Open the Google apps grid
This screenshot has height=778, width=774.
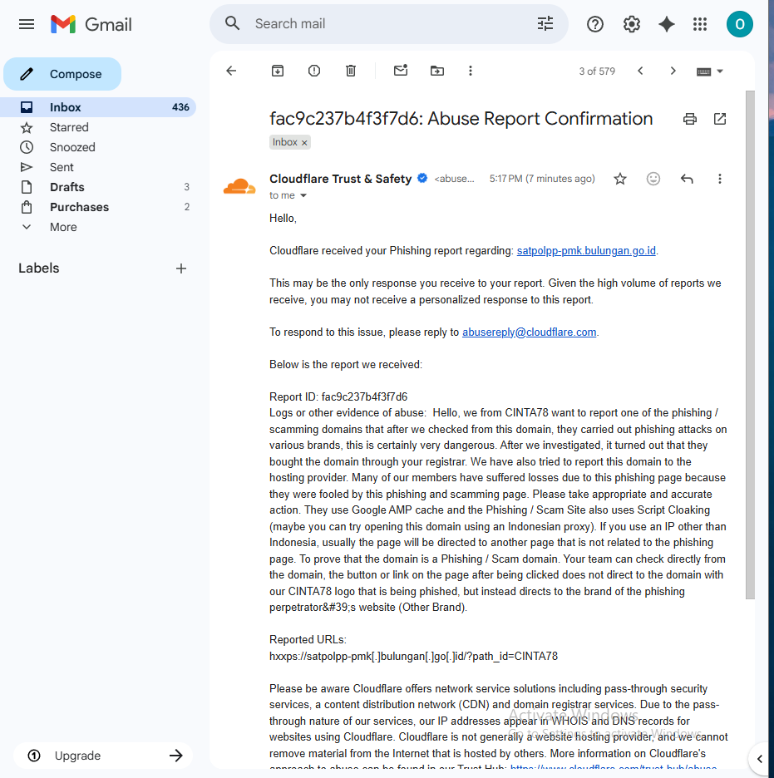[699, 24]
